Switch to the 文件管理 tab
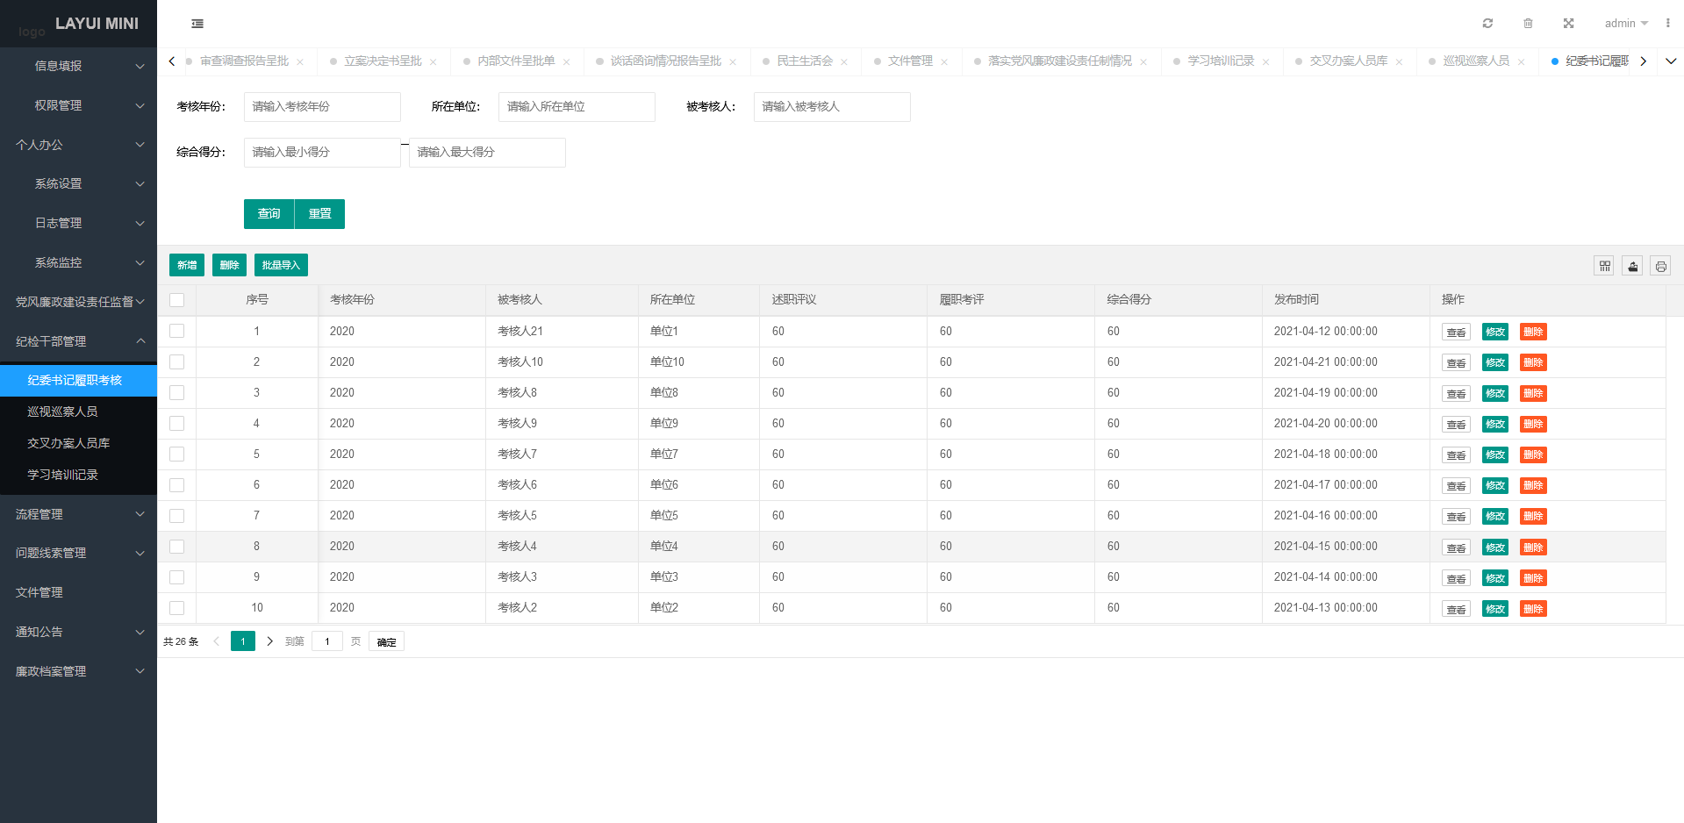The width and height of the screenshot is (1684, 823). [x=910, y=61]
